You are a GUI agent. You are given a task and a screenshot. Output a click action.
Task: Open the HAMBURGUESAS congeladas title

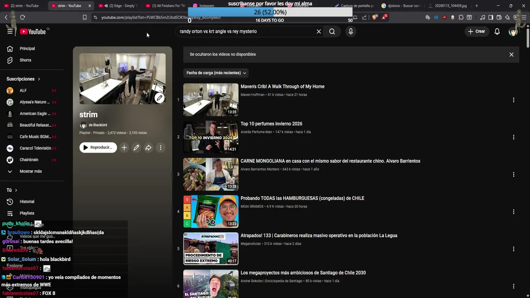[x=302, y=198]
